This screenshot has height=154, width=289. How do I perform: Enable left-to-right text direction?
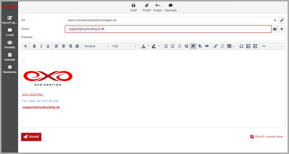pyautogui.click(x=193, y=46)
